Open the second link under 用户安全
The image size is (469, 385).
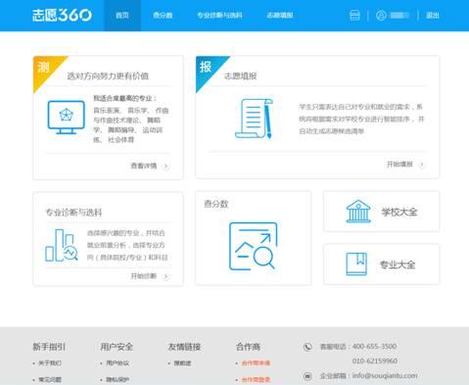pos(117,380)
